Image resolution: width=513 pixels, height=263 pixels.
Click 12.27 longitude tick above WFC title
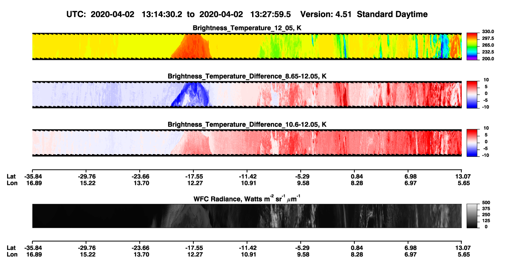pos(195,183)
